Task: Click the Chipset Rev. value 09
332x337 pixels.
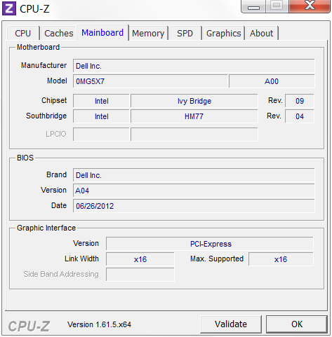Action: (300, 101)
